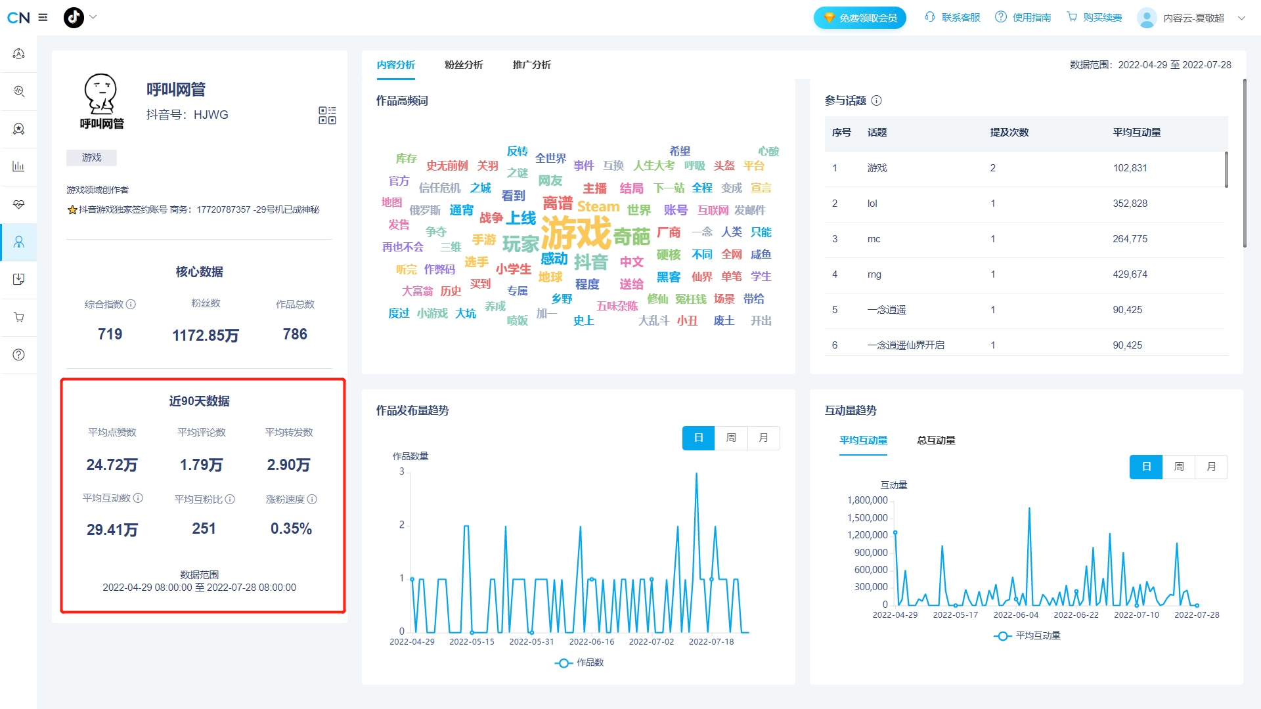The height and width of the screenshot is (709, 1261).
Task: Select 日 in 作品发布量趋势 chart
Action: [x=699, y=438]
